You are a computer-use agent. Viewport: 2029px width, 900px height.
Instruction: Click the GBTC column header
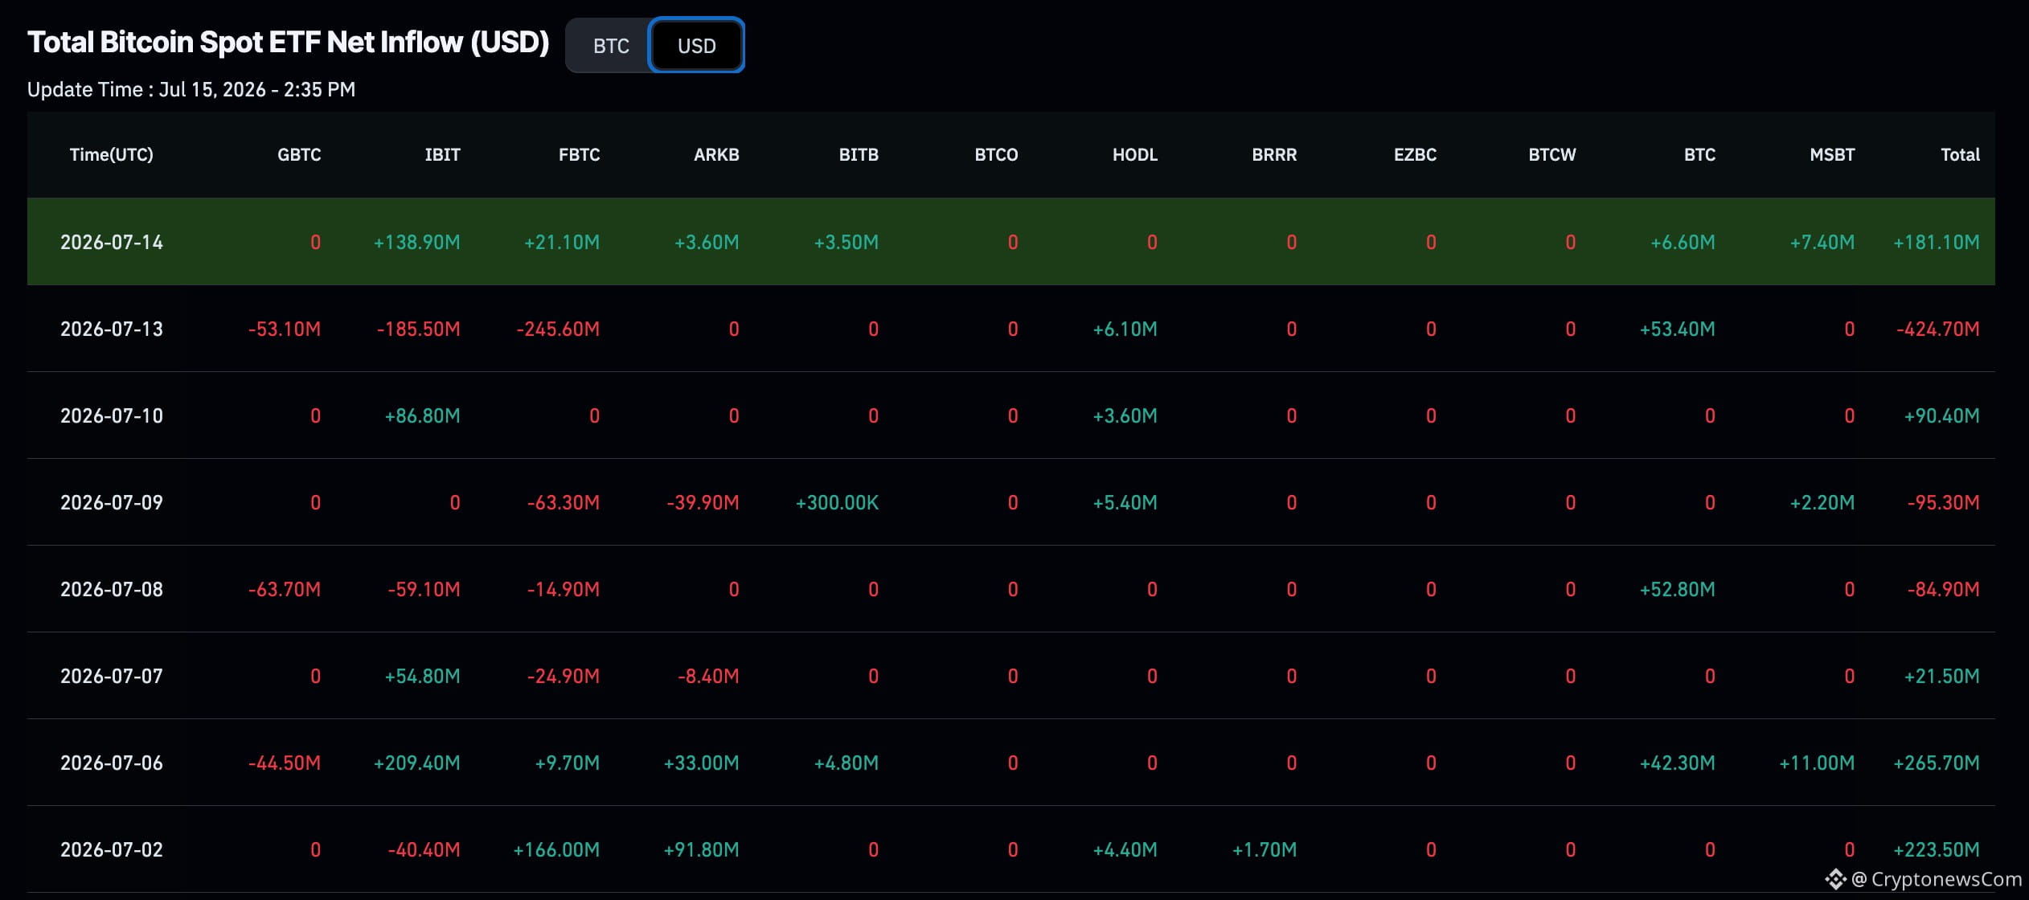tap(299, 154)
